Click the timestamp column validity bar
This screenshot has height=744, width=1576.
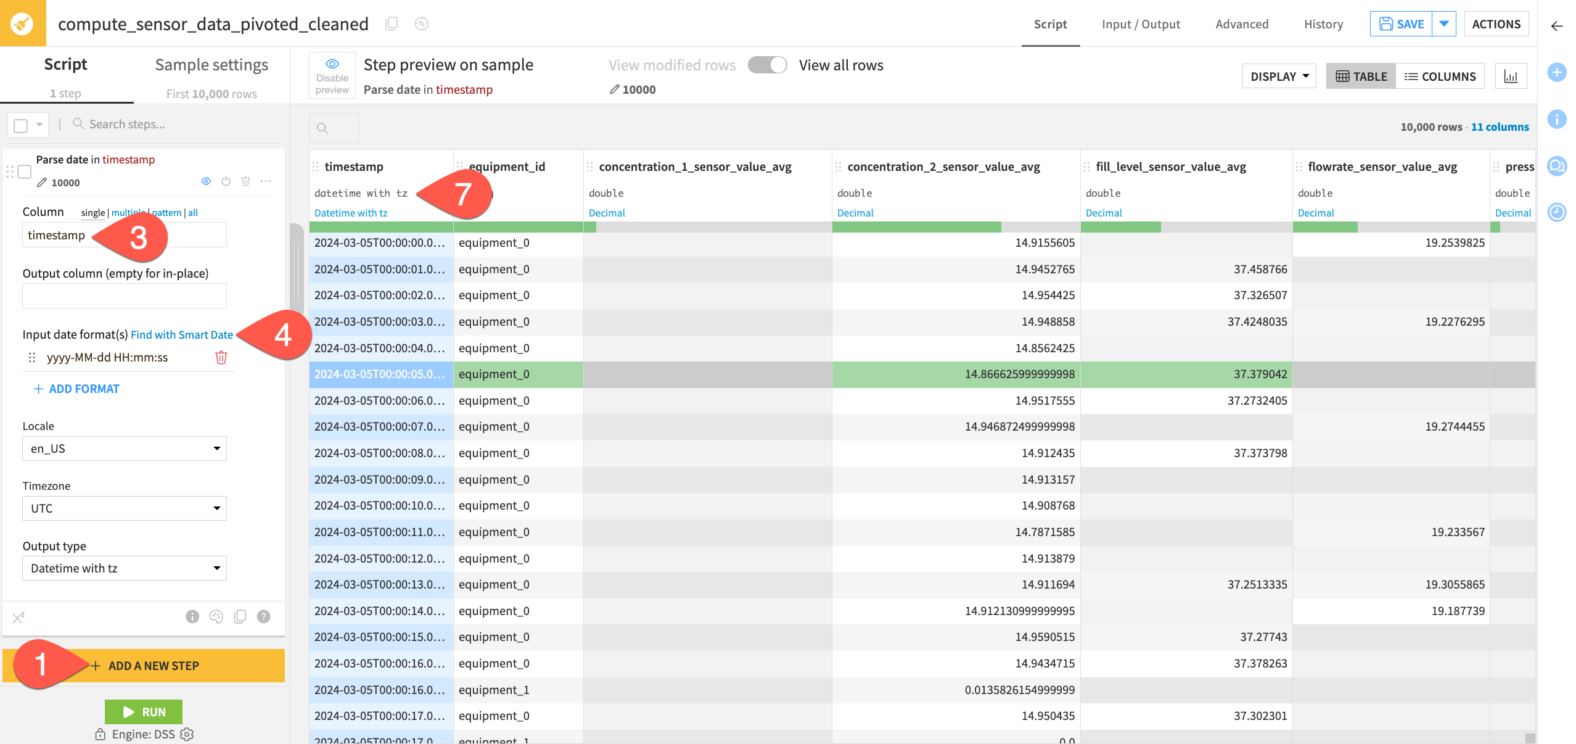(381, 227)
